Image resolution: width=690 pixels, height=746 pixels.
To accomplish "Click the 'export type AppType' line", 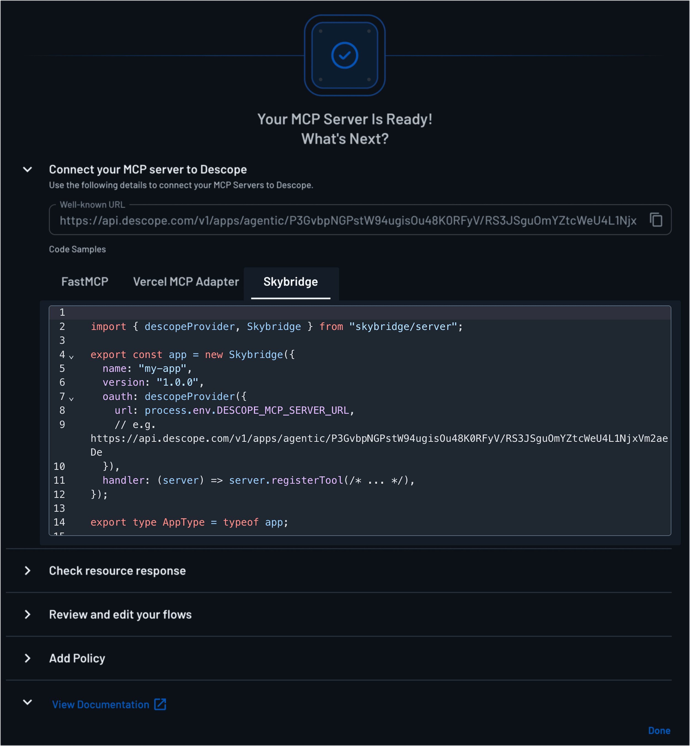I will point(189,522).
